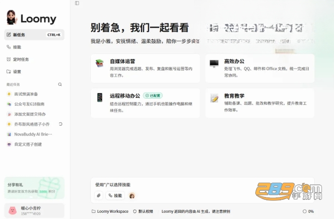Click the paperclip attachment icon

[99, 196]
